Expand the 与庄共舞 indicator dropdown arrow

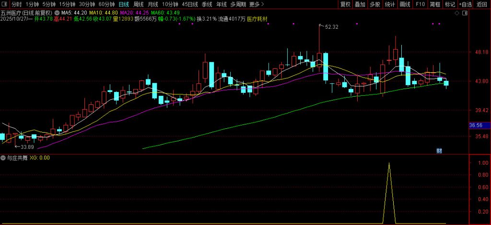pos(3,157)
